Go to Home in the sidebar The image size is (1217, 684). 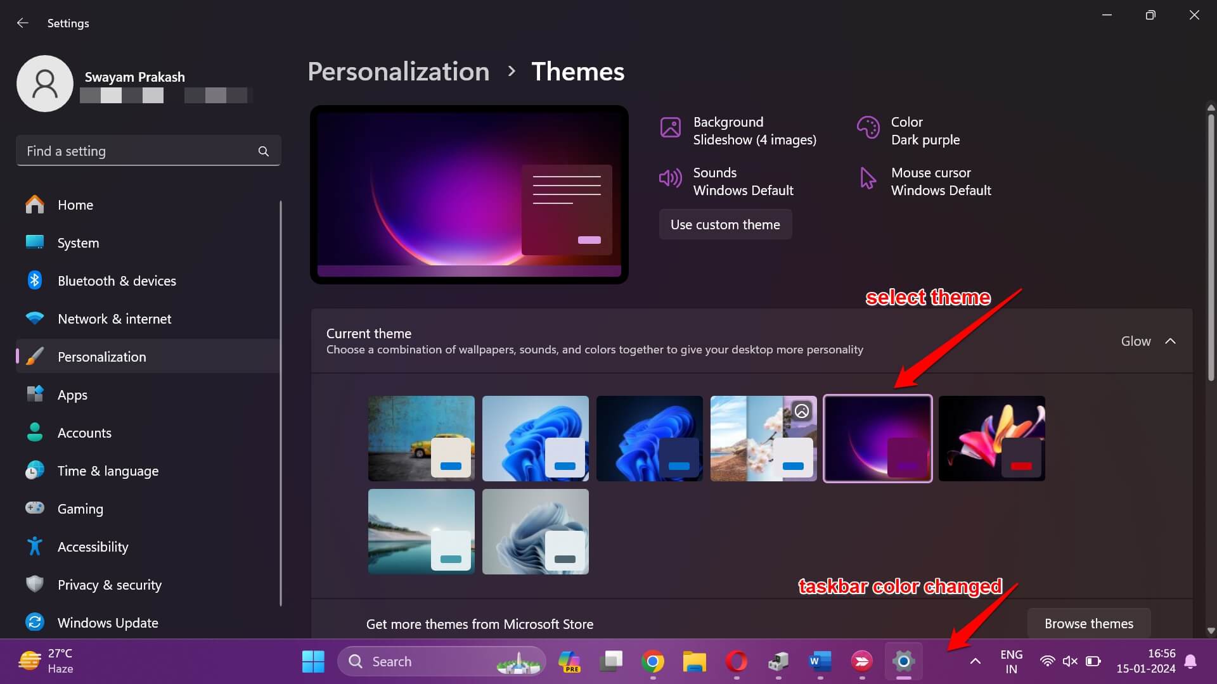pyautogui.click(x=148, y=205)
